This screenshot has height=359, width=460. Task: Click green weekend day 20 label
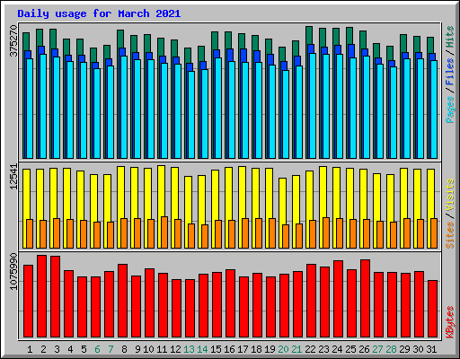(283, 349)
